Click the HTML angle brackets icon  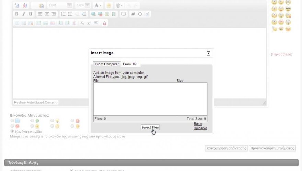coord(140,14)
